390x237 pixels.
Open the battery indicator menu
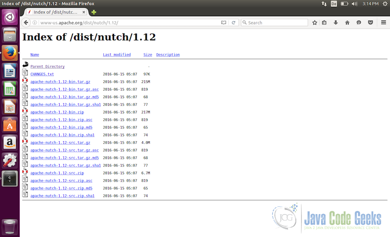tap(344, 4)
